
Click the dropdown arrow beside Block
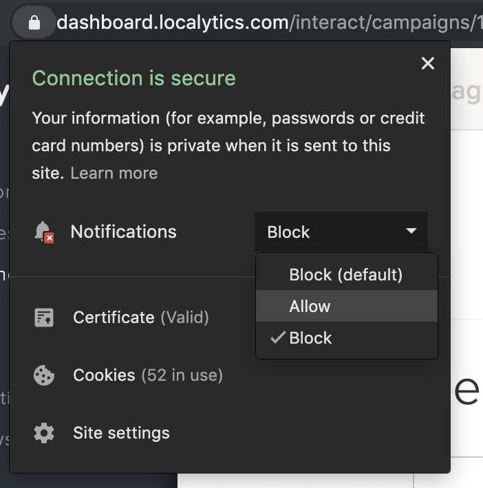(x=411, y=231)
